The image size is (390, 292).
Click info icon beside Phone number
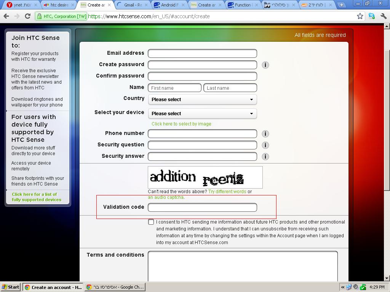click(x=265, y=134)
